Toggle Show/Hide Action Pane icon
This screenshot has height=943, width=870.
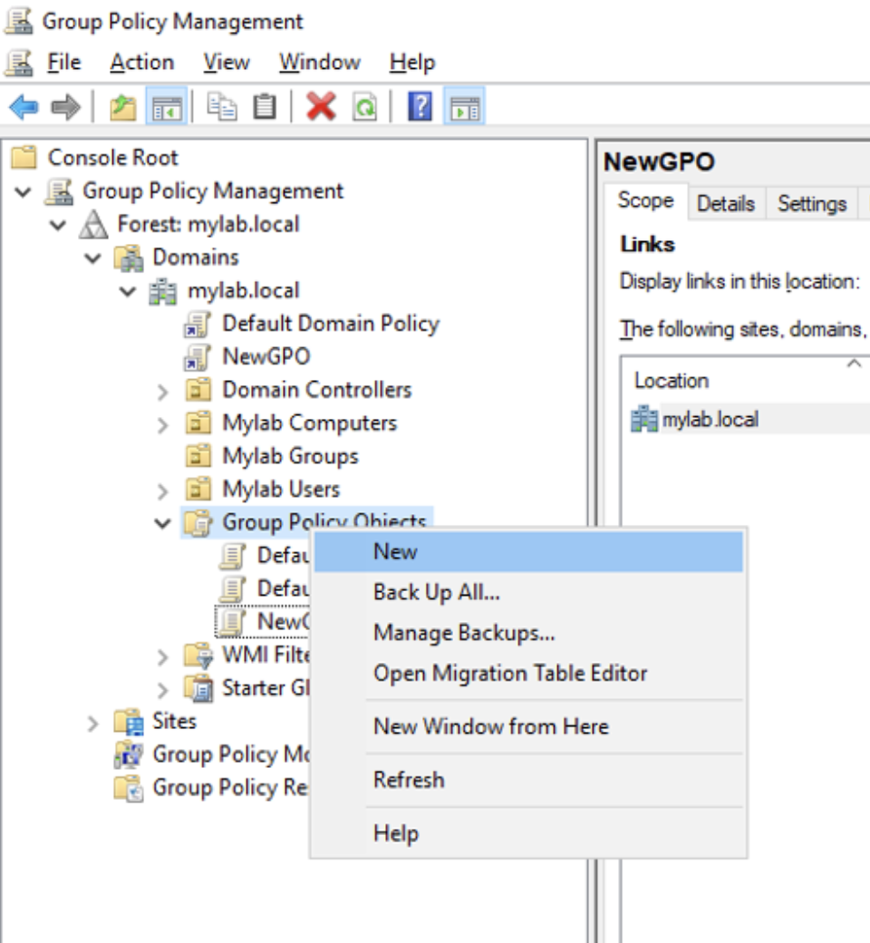pyautogui.click(x=464, y=108)
